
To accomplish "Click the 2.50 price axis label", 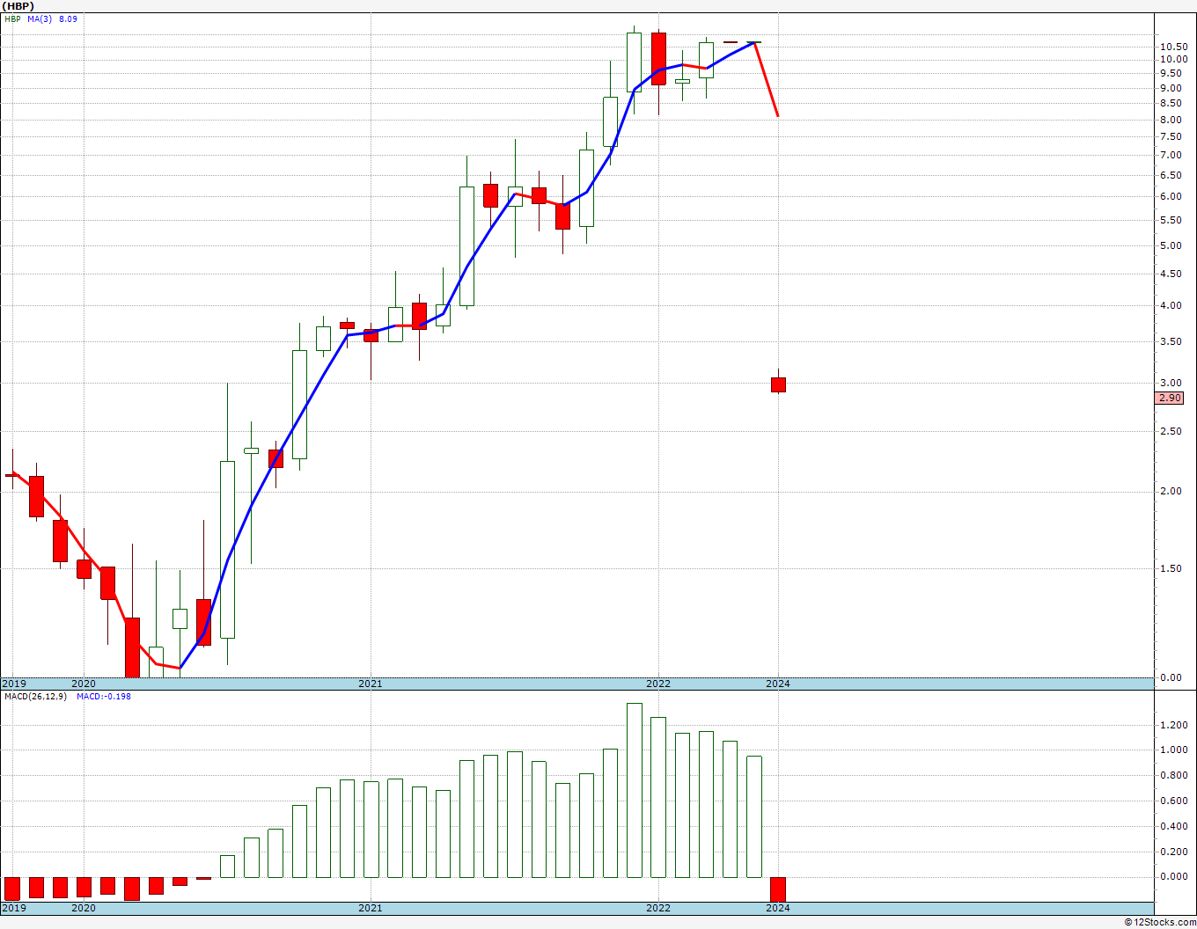I will 1171,432.
